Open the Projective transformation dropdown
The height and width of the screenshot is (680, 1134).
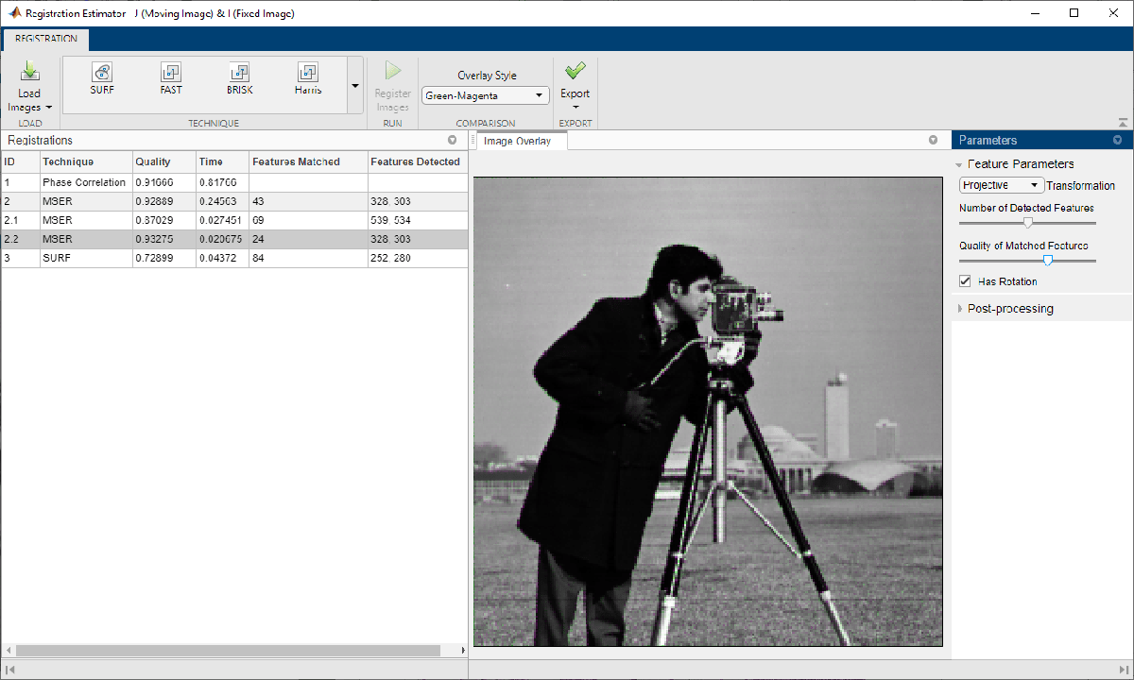pos(1001,185)
